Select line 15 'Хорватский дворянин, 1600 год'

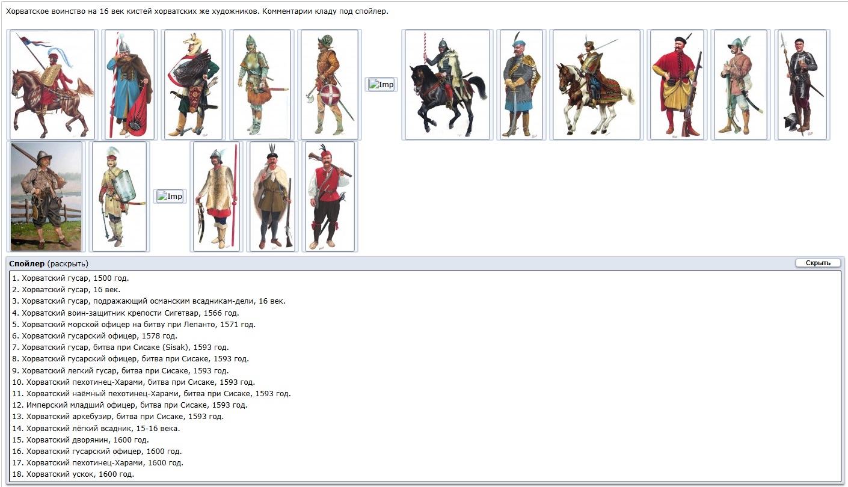tap(81, 440)
